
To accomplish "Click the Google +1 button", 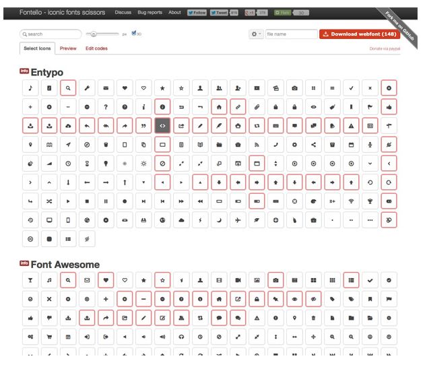I will click(250, 13).
